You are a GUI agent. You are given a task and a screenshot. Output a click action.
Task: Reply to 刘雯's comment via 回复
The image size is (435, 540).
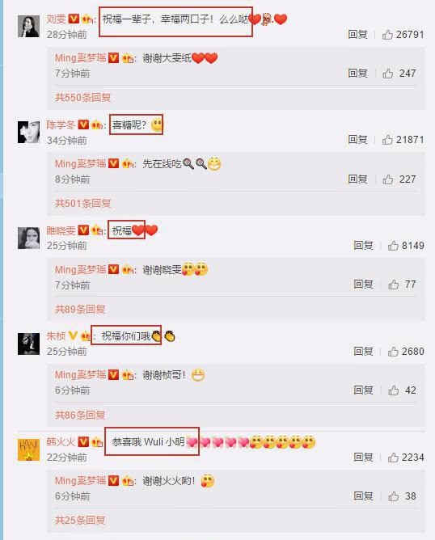click(x=357, y=35)
